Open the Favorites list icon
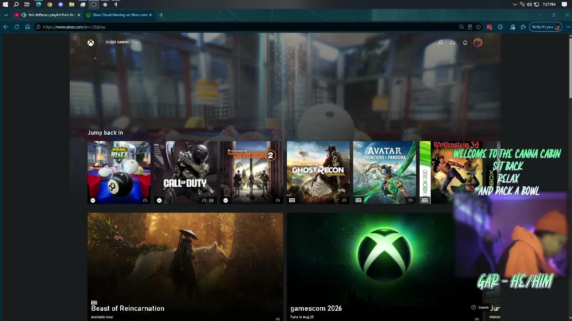 click(523, 27)
